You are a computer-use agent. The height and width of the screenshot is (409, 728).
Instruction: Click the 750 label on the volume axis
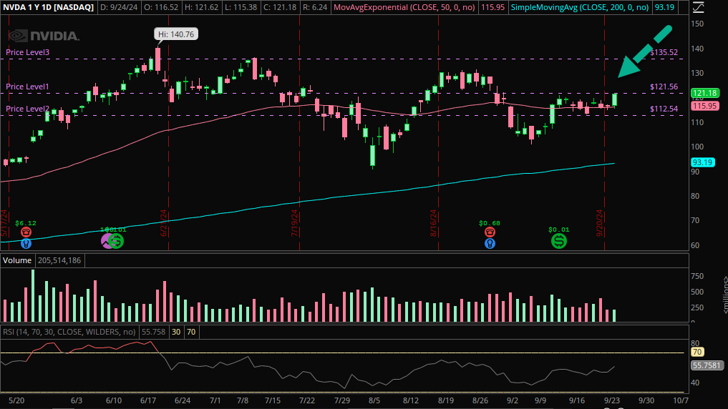[697, 276]
